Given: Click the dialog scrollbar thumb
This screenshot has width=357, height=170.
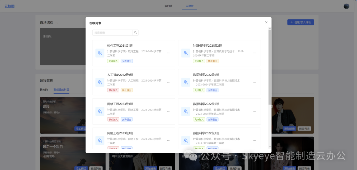Looking at the screenshot, I should tap(270, 67).
